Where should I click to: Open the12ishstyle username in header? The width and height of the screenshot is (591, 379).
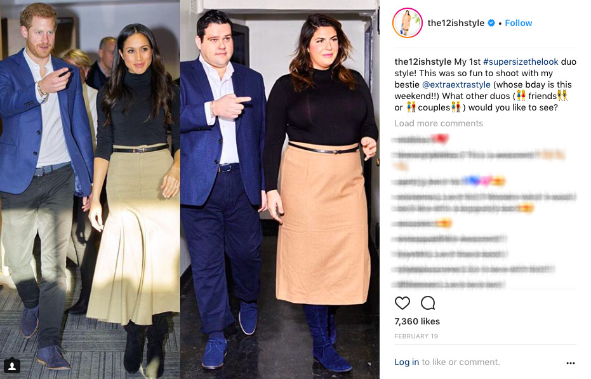(456, 23)
